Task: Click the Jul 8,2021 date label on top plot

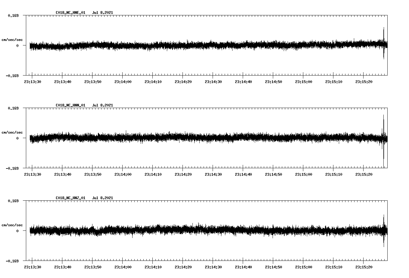Action: [x=103, y=13]
